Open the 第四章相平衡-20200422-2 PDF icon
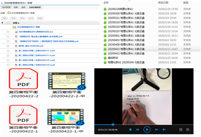 point(24,79)
